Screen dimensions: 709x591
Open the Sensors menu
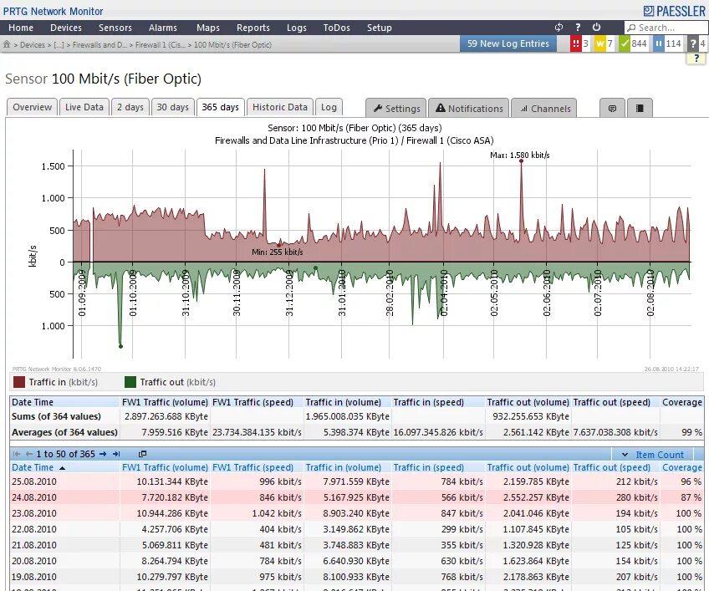(x=115, y=28)
